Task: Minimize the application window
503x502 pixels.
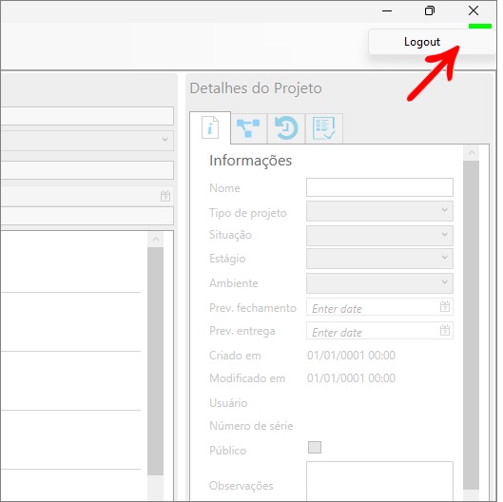Action: tap(387, 10)
